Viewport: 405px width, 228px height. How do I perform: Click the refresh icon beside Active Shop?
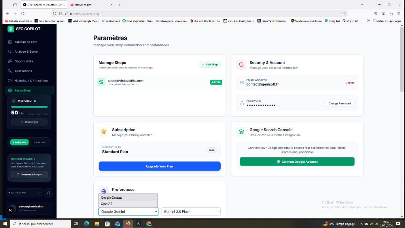pos(48,193)
